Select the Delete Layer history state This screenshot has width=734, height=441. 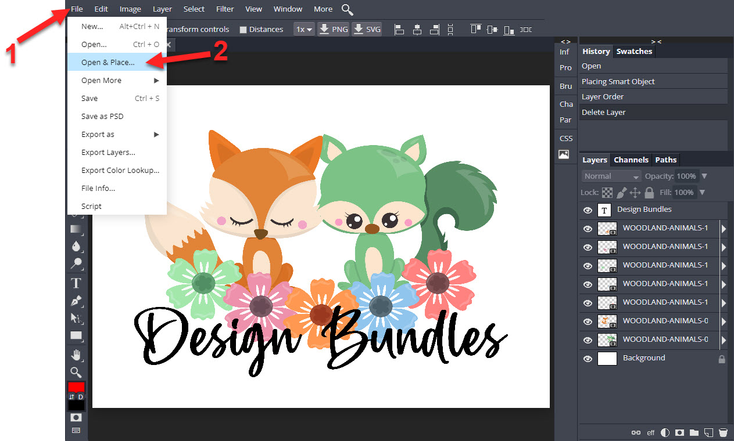[x=653, y=113]
